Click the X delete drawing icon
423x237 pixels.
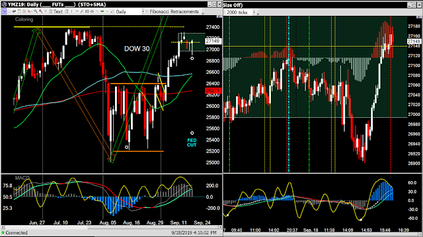pyautogui.click(x=46, y=11)
